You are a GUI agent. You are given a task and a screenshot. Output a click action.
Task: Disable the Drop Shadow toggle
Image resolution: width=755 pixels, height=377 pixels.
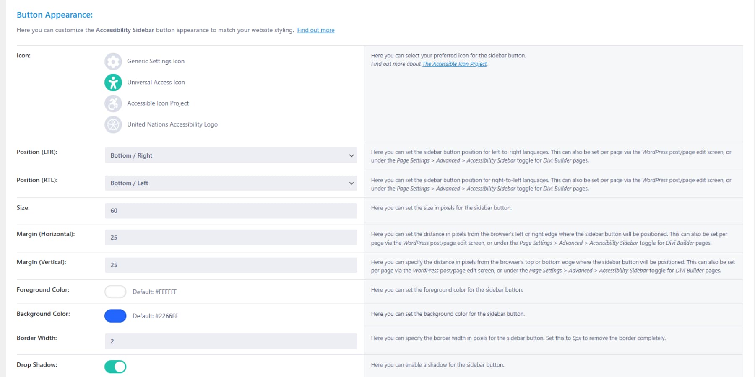tap(115, 366)
